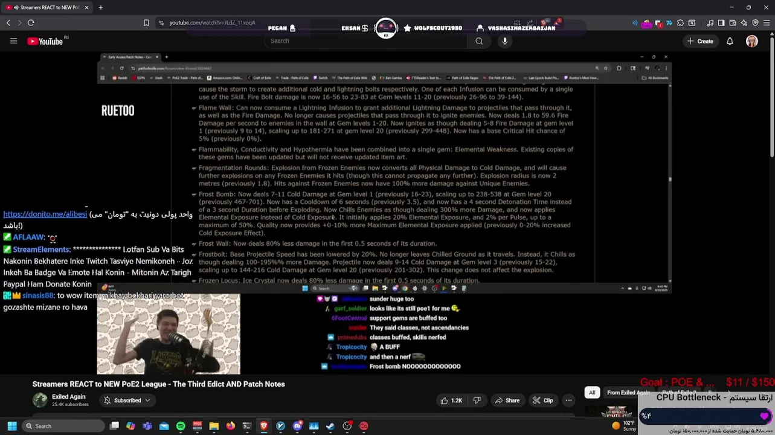
Task: Select the From Exiled Again filter chip
Action: [628, 393]
